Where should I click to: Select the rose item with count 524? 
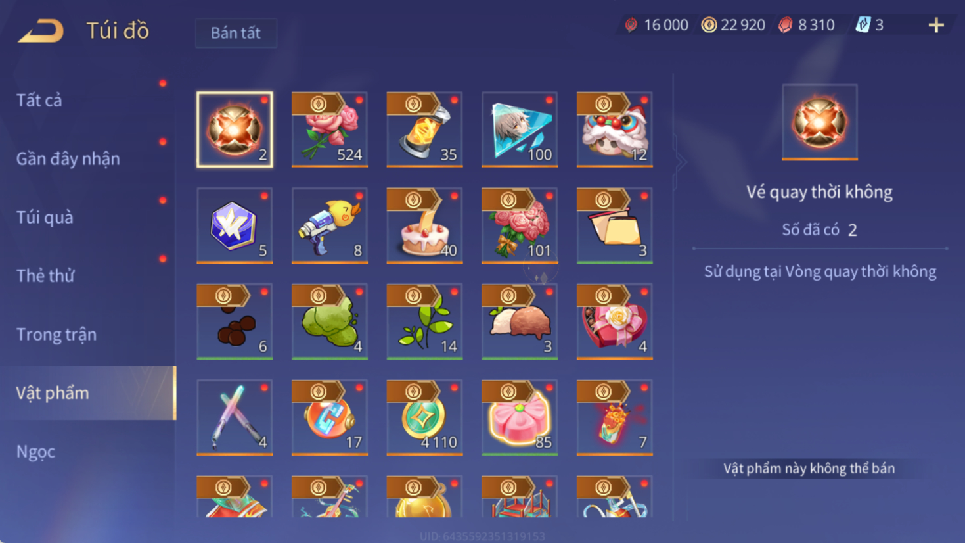pos(329,130)
